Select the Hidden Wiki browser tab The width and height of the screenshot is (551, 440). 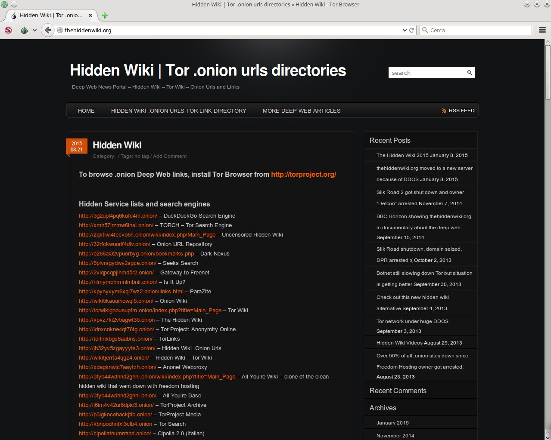[x=51, y=15]
